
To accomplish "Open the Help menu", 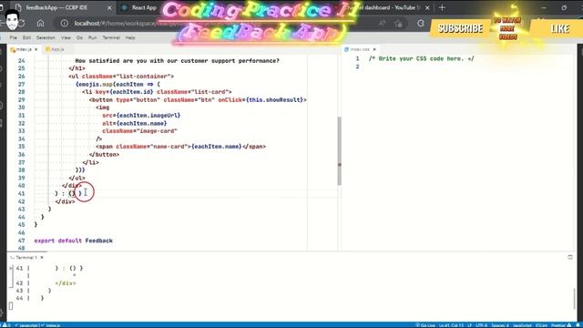I will click(x=130, y=37).
